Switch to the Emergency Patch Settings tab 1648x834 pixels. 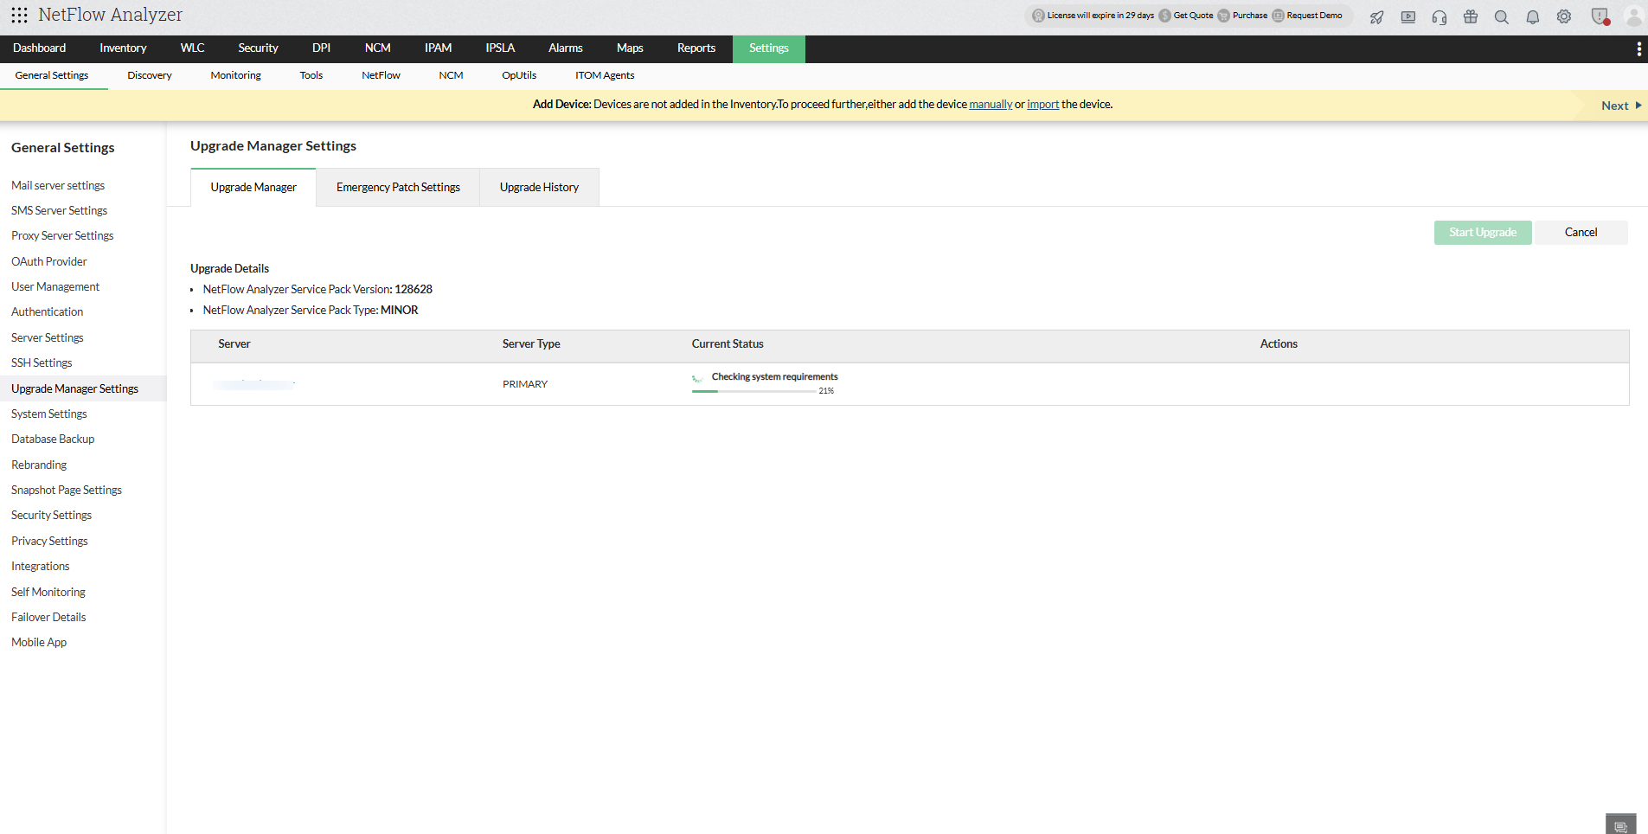pos(398,187)
